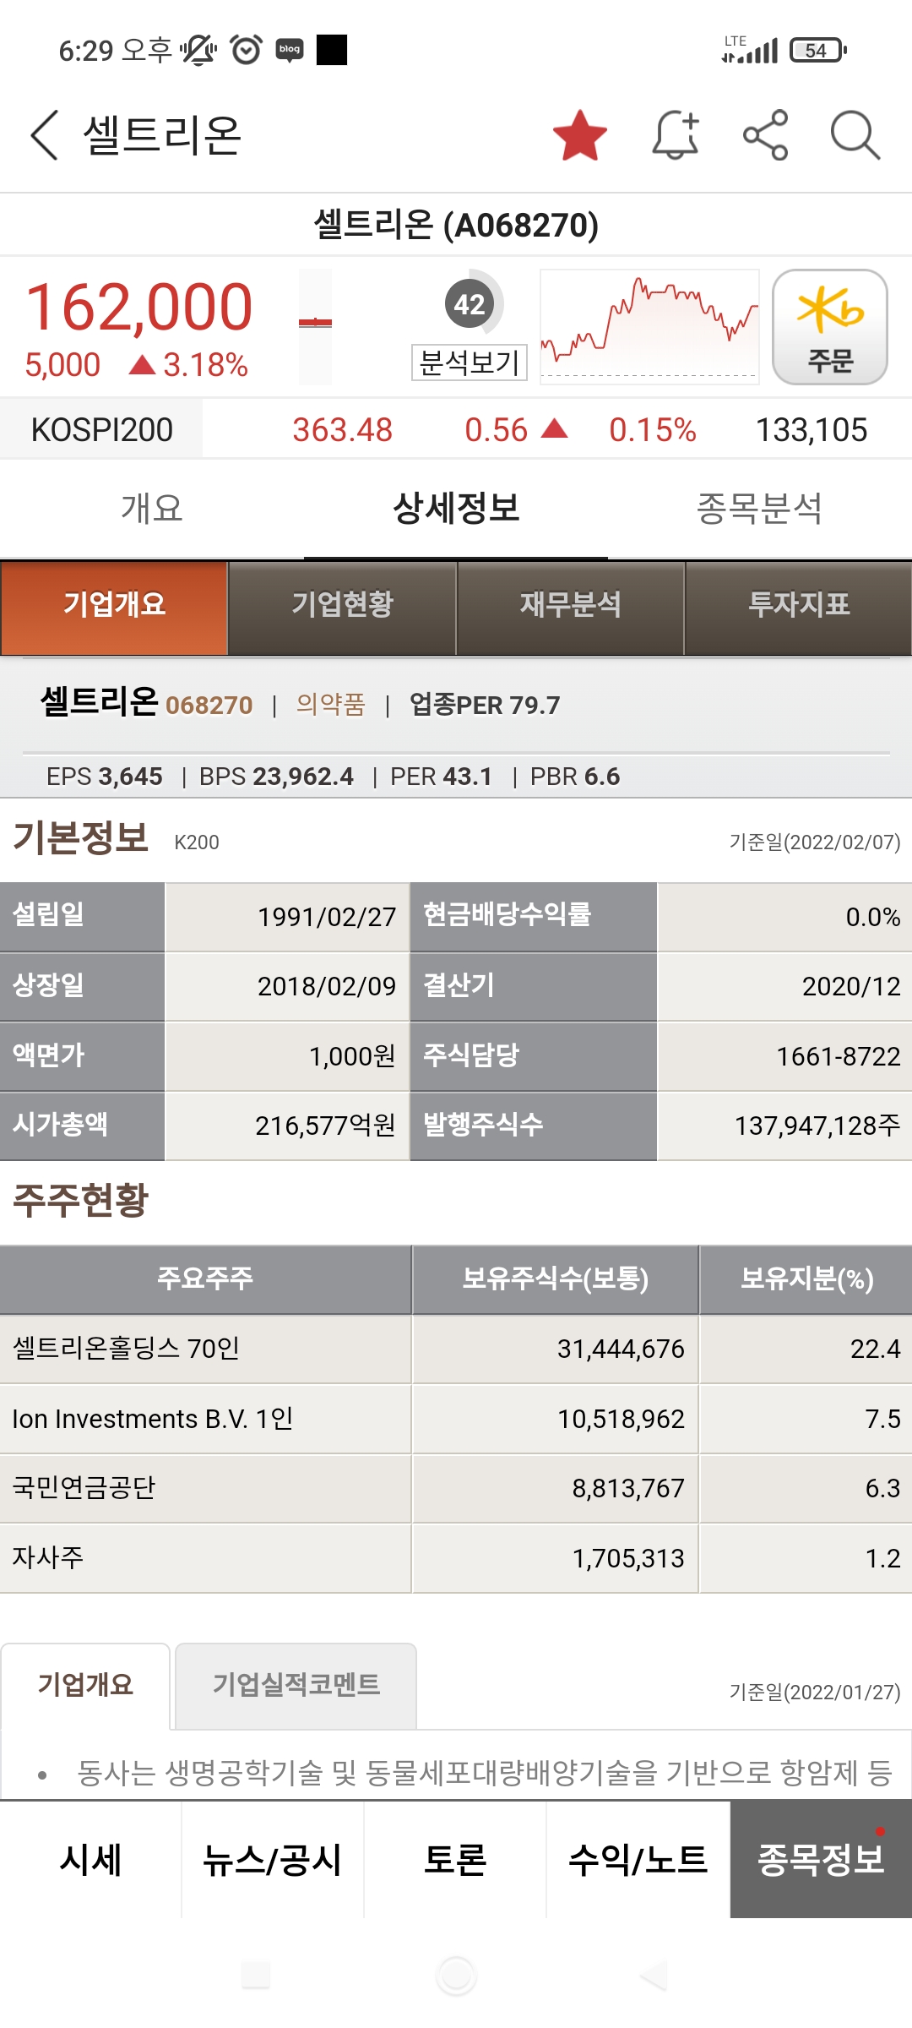Image resolution: width=912 pixels, height=2028 pixels.
Task: Tap the battery 54 indicator
Action: click(817, 51)
